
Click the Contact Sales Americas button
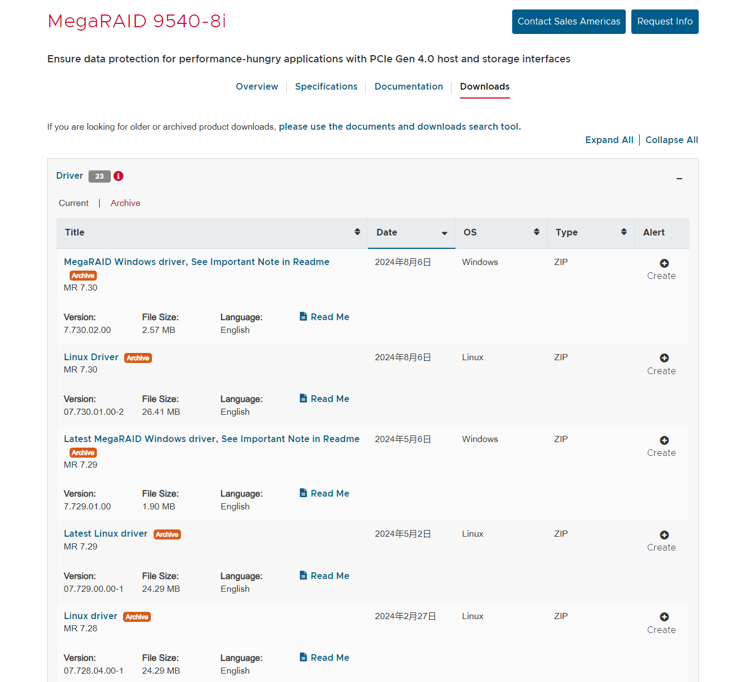pos(568,22)
